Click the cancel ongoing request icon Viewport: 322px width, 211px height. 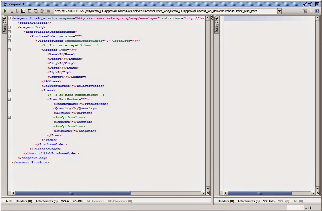(x=48, y=11)
